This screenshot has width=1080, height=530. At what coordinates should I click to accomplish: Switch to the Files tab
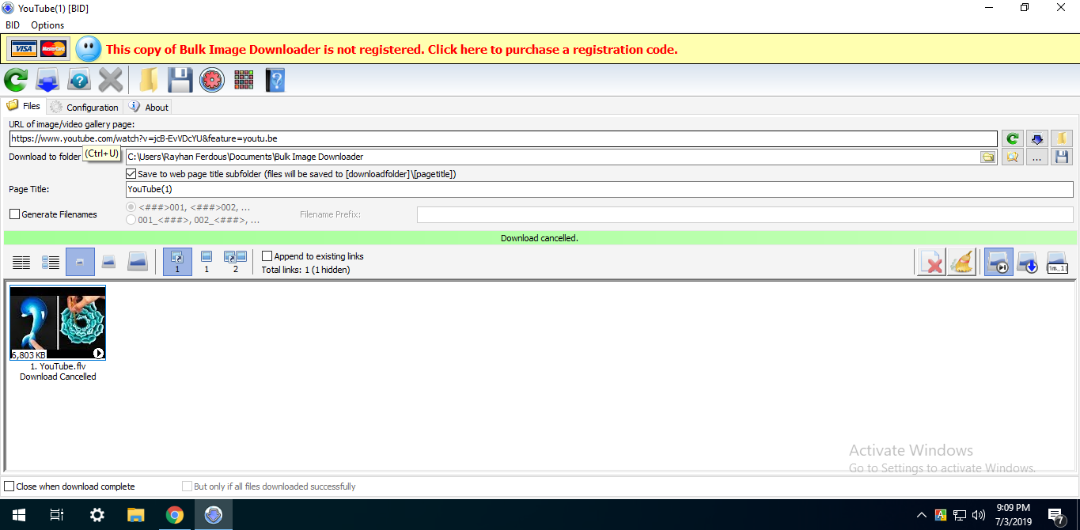point(24,106)
